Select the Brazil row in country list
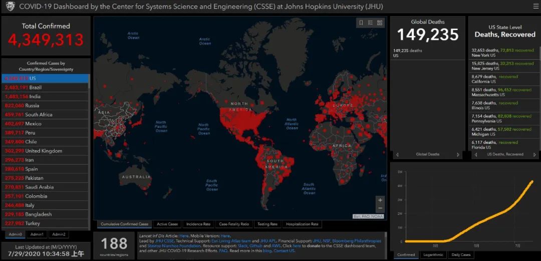 (45, 87)
